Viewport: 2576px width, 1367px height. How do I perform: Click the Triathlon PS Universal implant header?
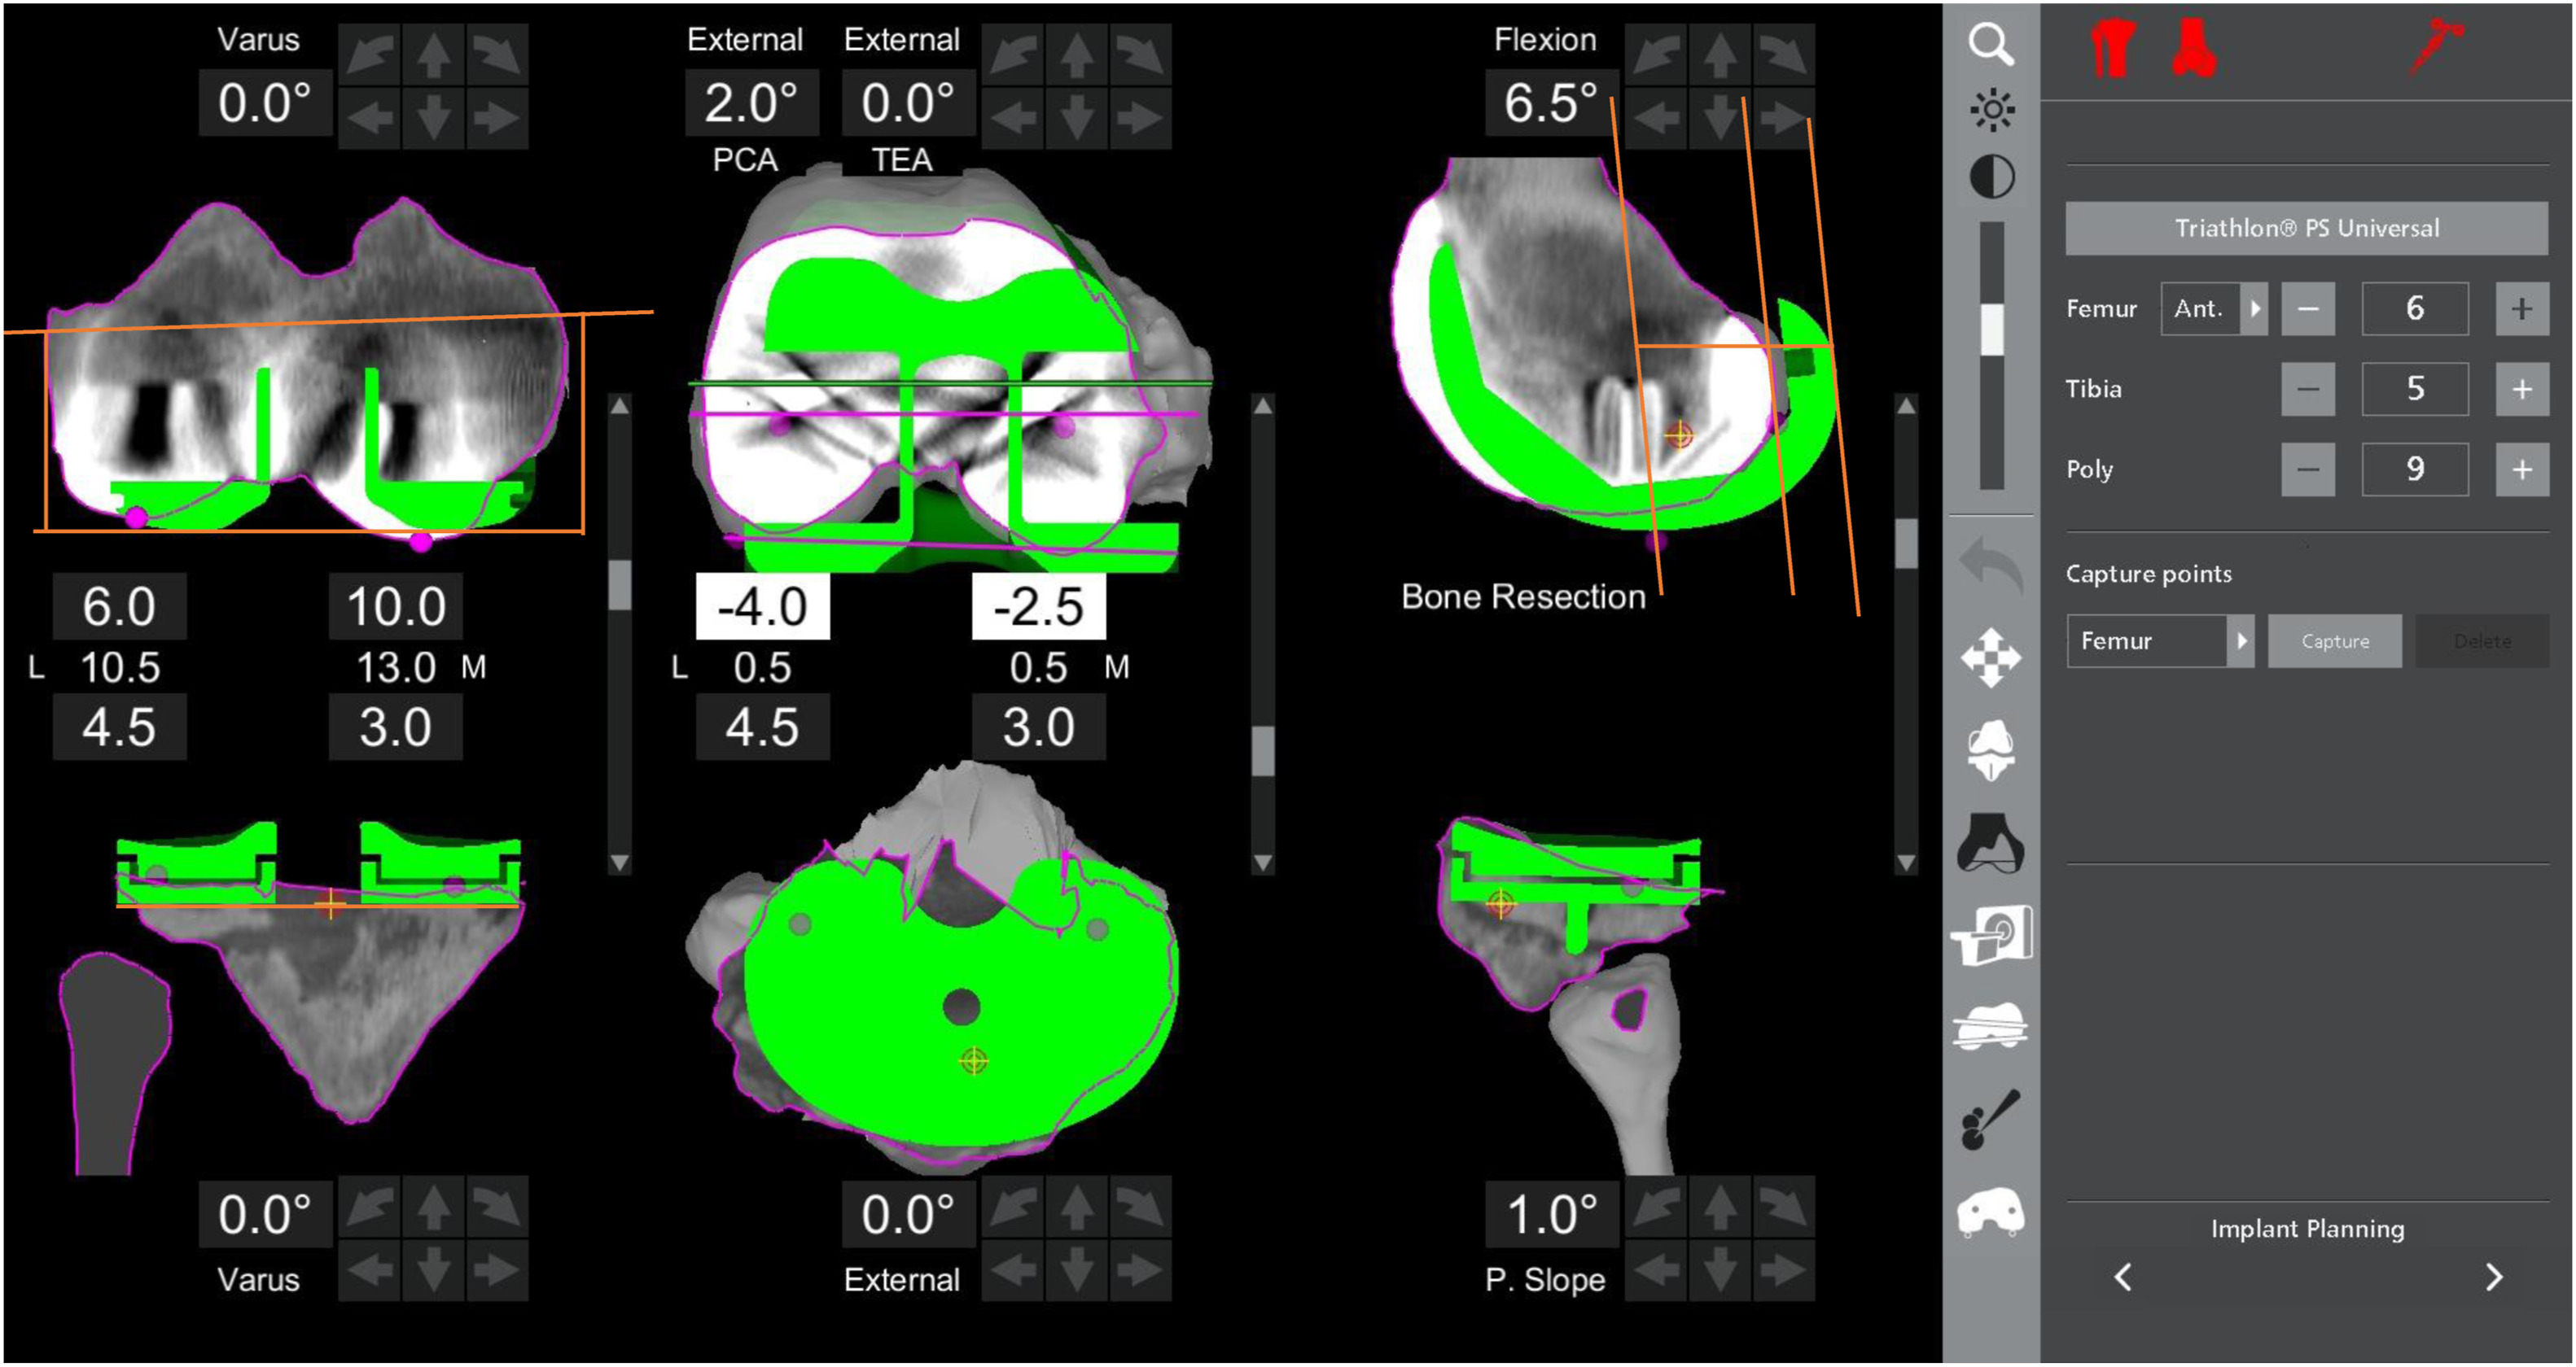pyautogui.click(x=2306, y=228)
